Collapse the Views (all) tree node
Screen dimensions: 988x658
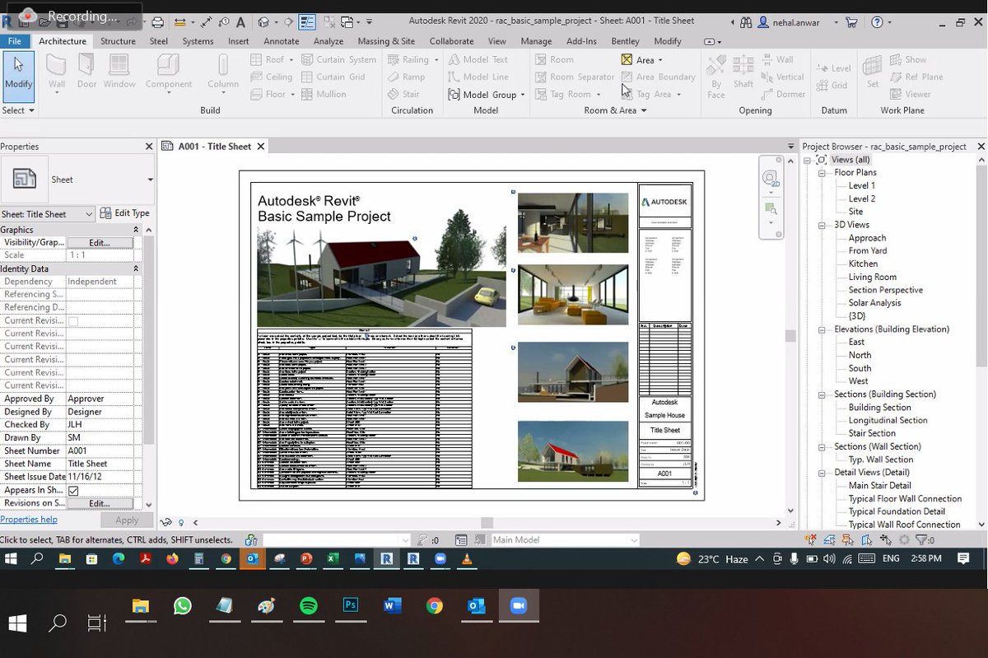click(809, 160)
